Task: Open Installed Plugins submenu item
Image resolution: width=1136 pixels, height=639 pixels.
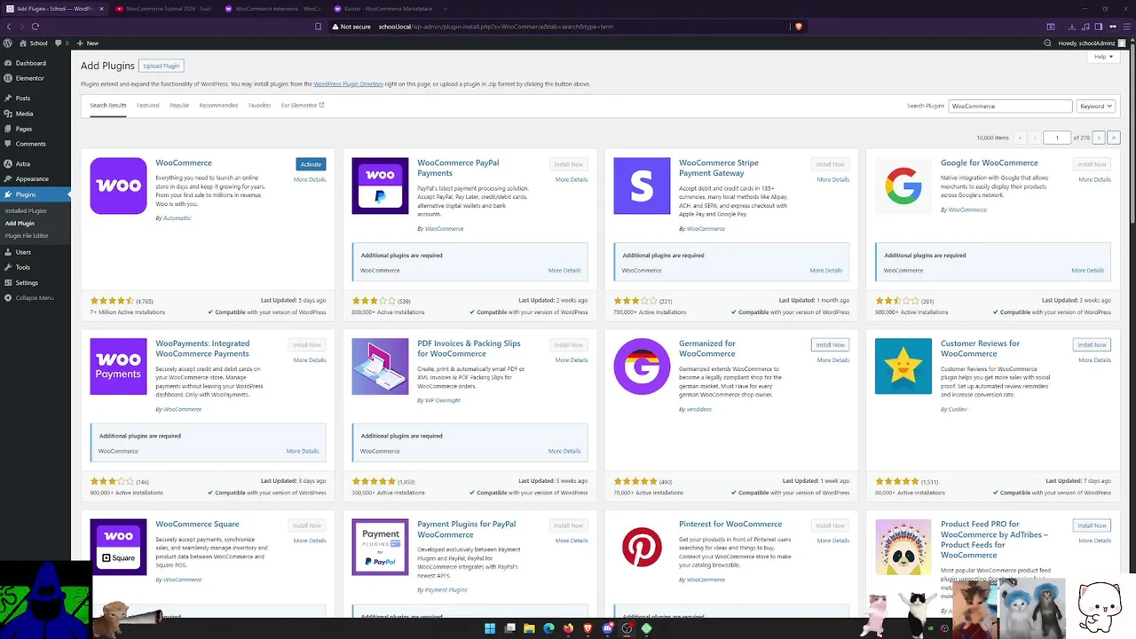Action: (26, 211)
